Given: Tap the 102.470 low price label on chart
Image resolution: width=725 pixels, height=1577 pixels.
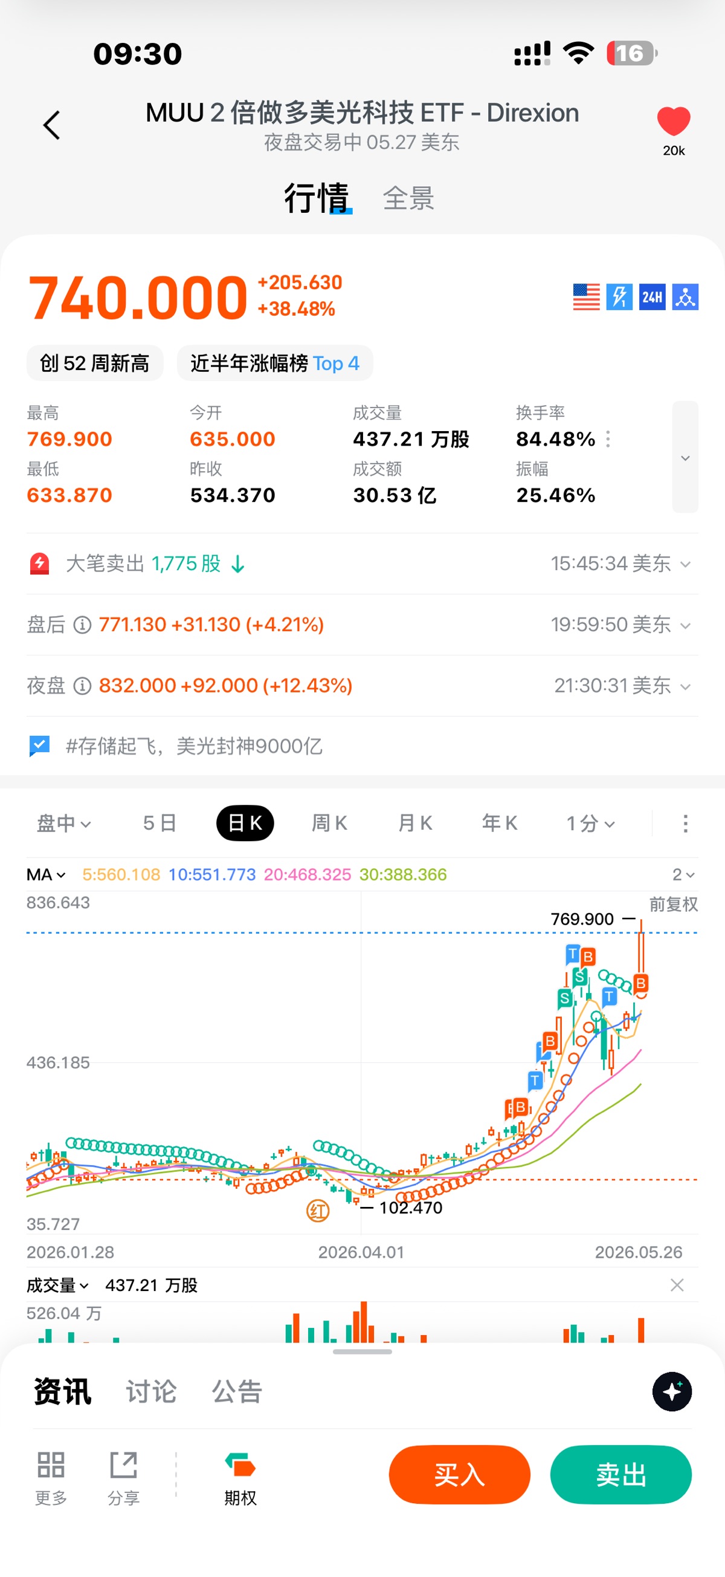Looking at the screenshot, I should coord(410,1208).
